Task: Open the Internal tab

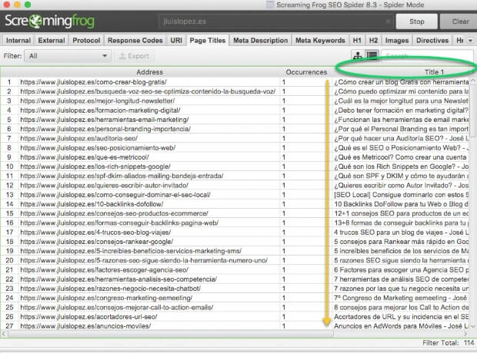Action: point(18,41)
